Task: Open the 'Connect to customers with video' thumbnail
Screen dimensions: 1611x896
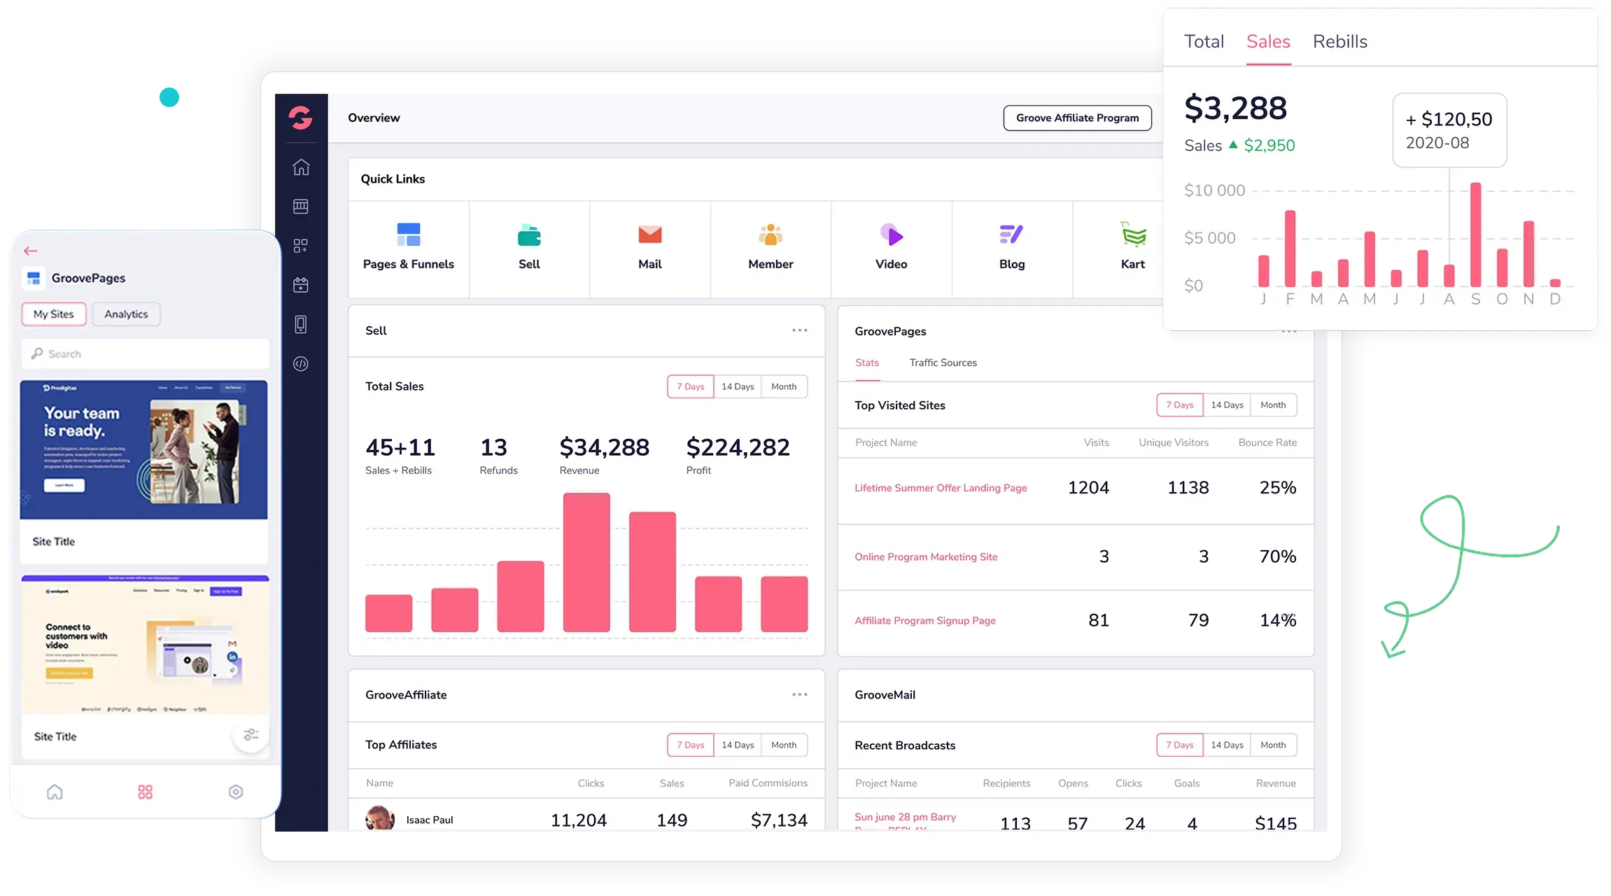Action: 145,645
